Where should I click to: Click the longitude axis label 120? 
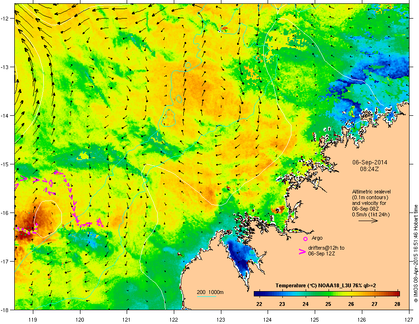tap(80, 319)
